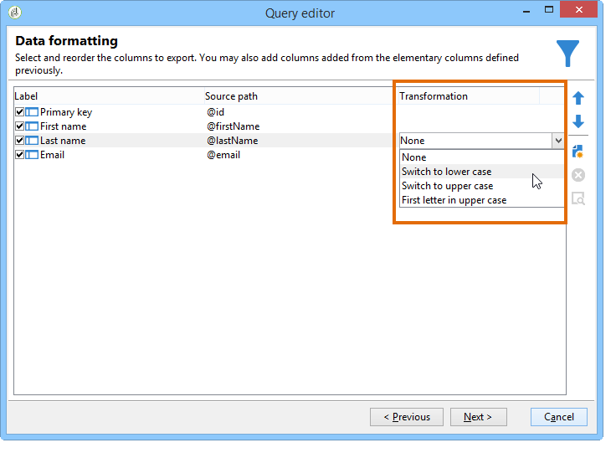616x453 pixels.
Task: Toggle the Email column checkbox
Action: 19,155
